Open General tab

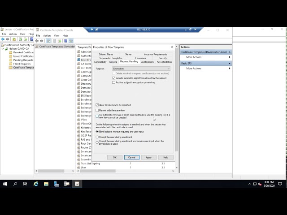tap(113, 62)
